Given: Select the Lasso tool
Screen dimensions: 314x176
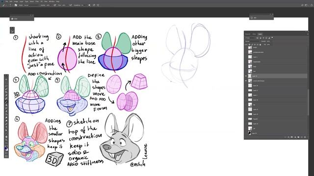Looking at the screenshot, I should [x=6, y=86].
